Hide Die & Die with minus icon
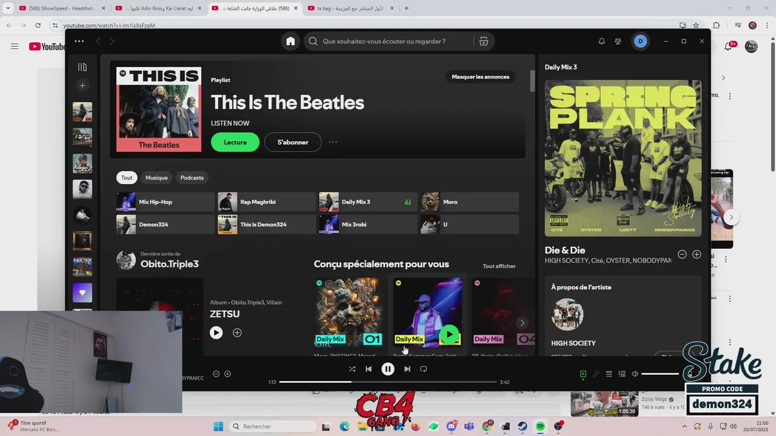Image resolution: width=776 pixels, height=436 pixels. (682, 254)
